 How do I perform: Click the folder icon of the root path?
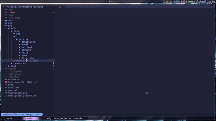click(x=3, y=7)
